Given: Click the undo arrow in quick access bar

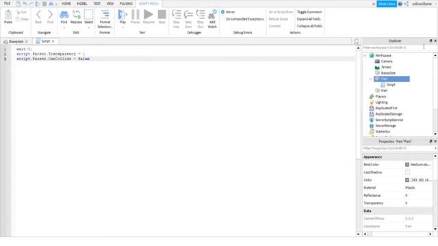Looking at the screenshot, I should (25, 3).
